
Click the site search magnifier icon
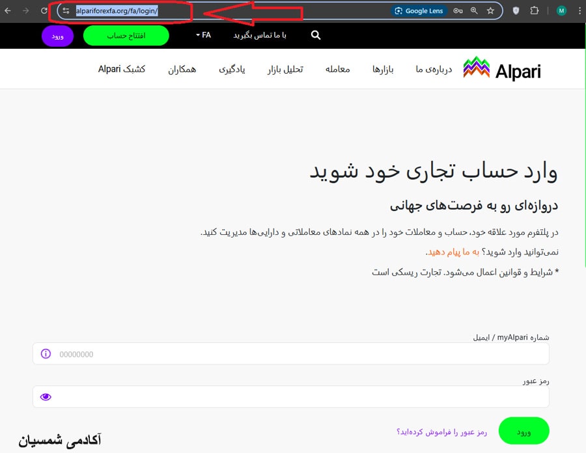pyautogui.click(x=316, y=35)
